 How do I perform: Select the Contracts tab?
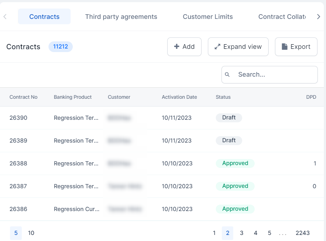(x=44, y=17)
